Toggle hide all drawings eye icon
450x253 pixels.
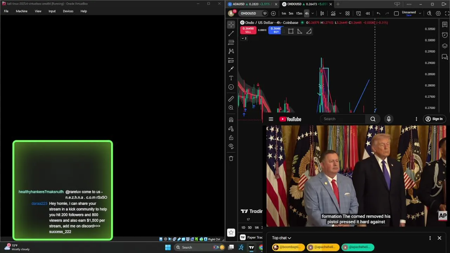(x=231, y=146)
